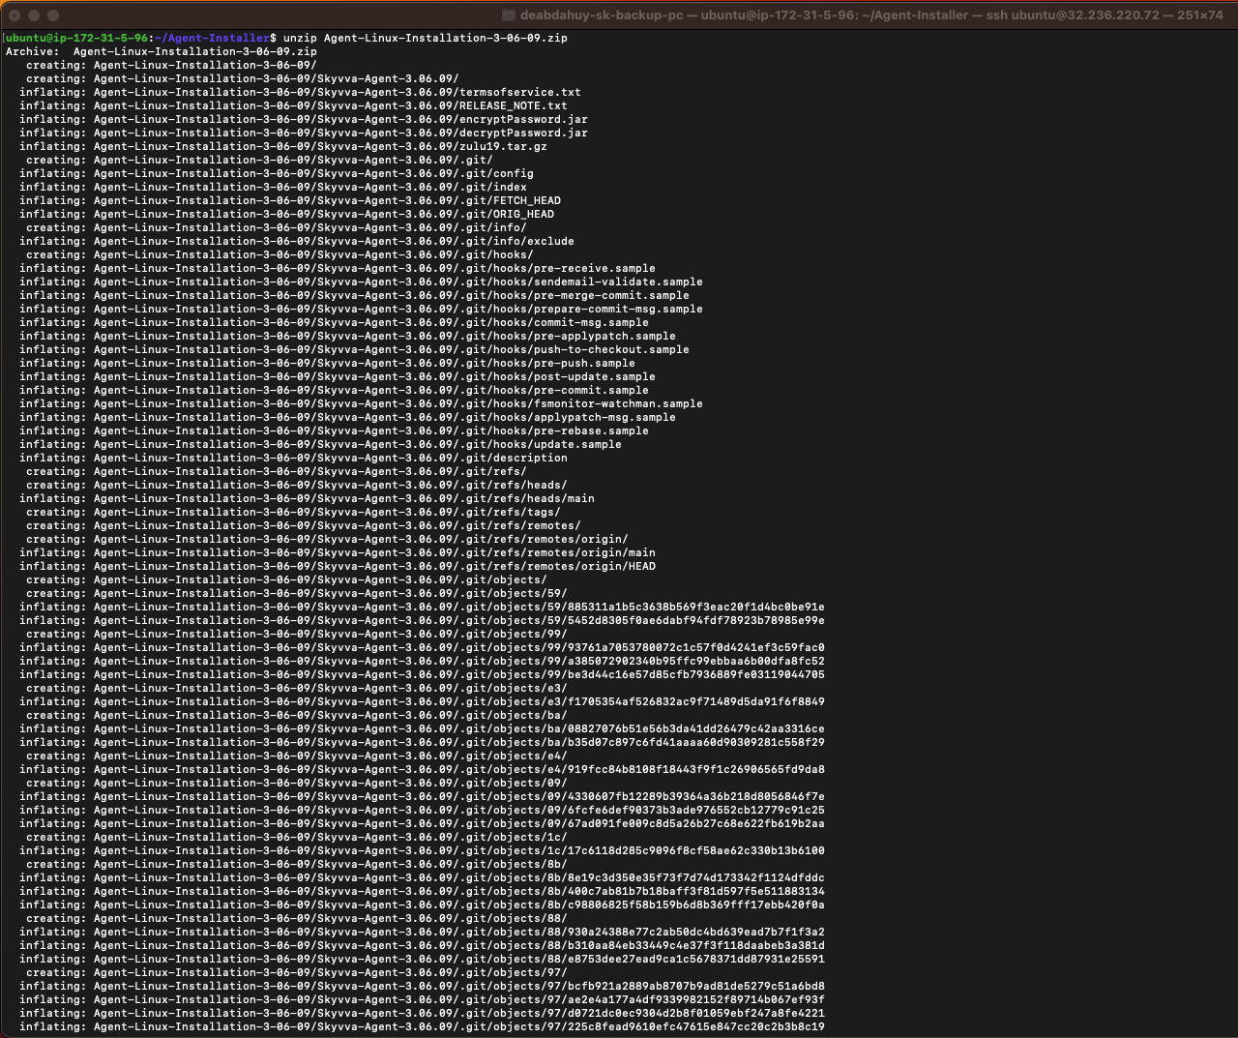
Task: Select the '.git/ORIG_HEAD' line
Action: click(x=286, y=214)
